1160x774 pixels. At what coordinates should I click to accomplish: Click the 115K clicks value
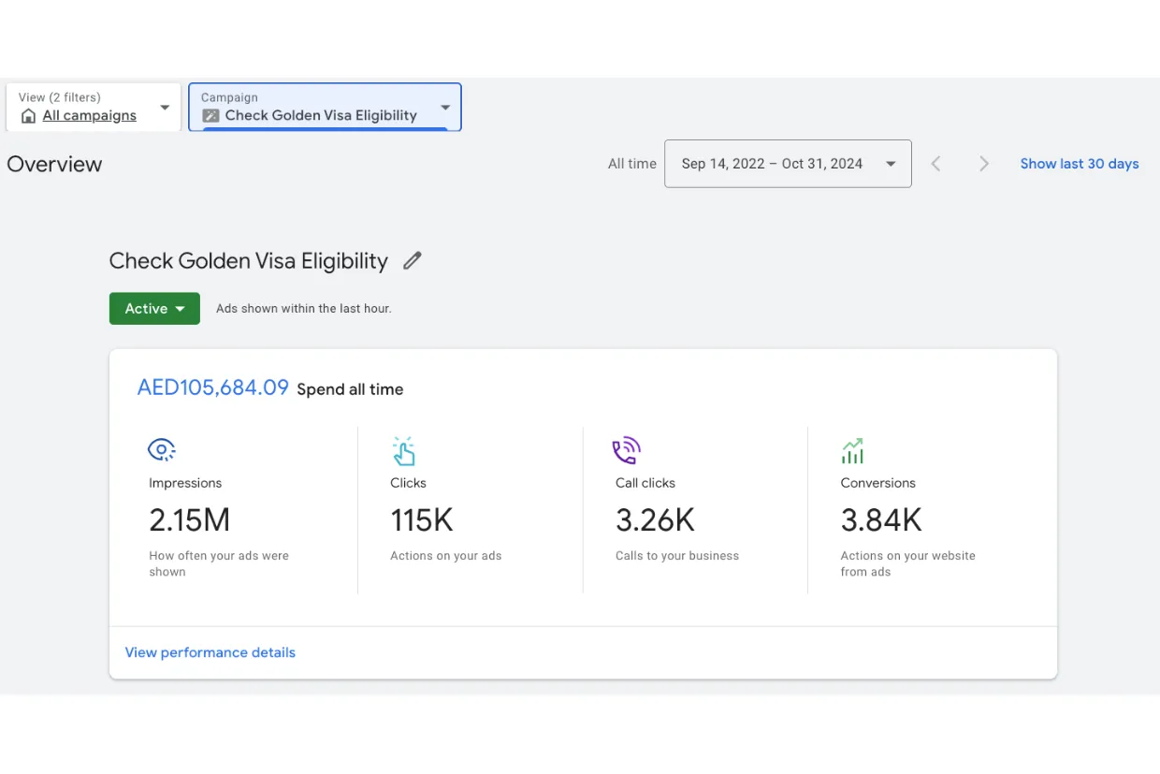[422, 519]
